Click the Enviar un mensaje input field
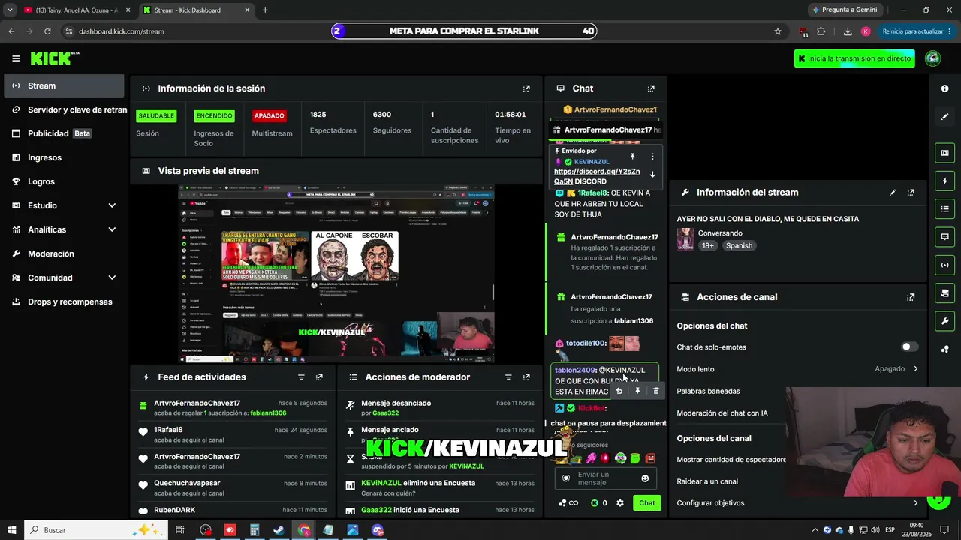 click(605, 478)
